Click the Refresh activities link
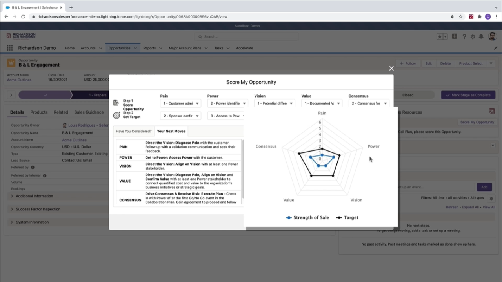 452,207
